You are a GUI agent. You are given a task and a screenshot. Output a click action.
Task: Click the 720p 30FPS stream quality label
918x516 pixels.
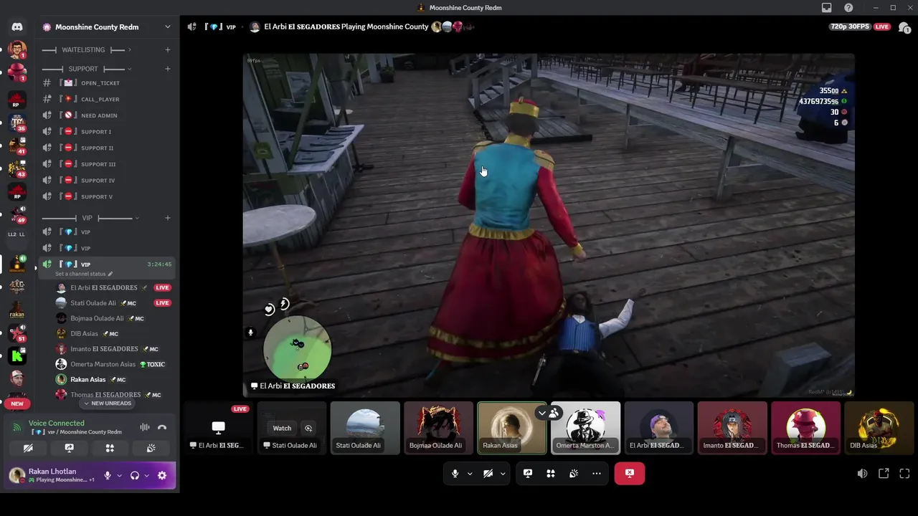pos(850,27)
